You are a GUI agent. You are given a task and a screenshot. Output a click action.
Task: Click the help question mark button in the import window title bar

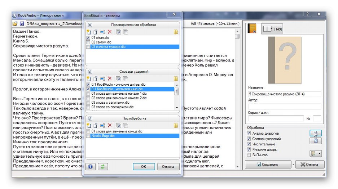pos(307,14)
